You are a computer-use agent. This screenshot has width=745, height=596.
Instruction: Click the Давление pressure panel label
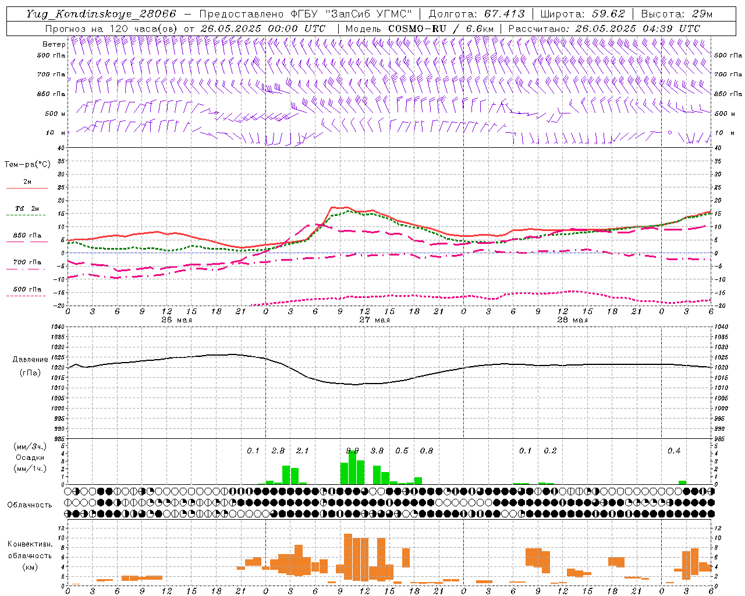[30, 360]
